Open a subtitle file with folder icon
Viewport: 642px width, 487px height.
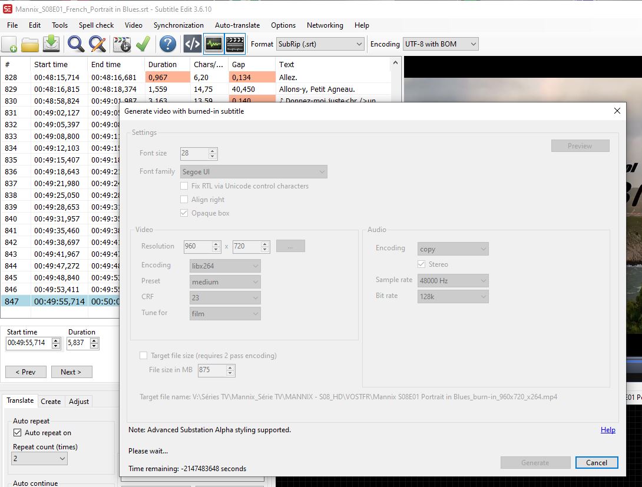click(30, 44)
